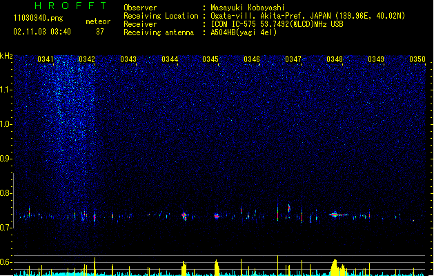This screenshot has width=434, height=276.
Task: Click the 'Receiver' label
Action: tap(140, 24)
